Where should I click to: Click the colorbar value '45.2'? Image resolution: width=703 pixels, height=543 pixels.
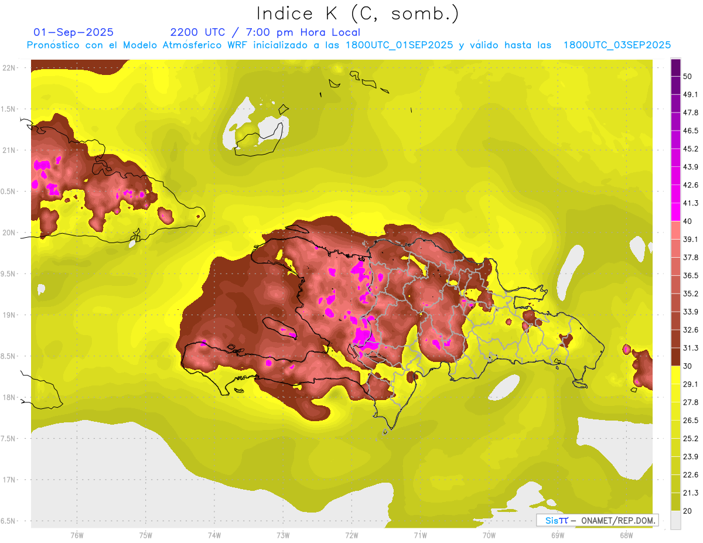[691, 149]
